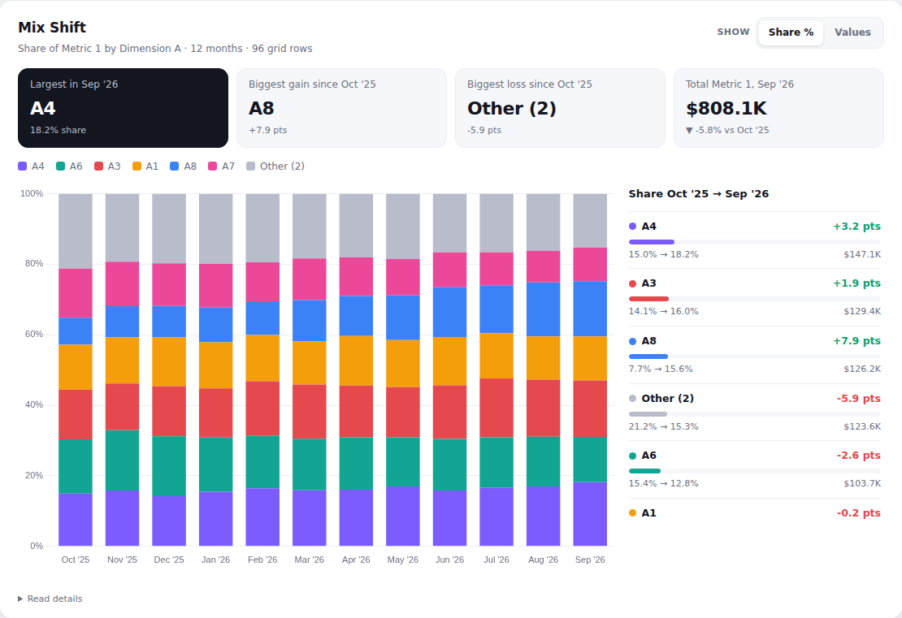Toggle A8 series in chart legend
This screenshot has width=902, height=618.
pyautogui.click(x=184, y=166)
